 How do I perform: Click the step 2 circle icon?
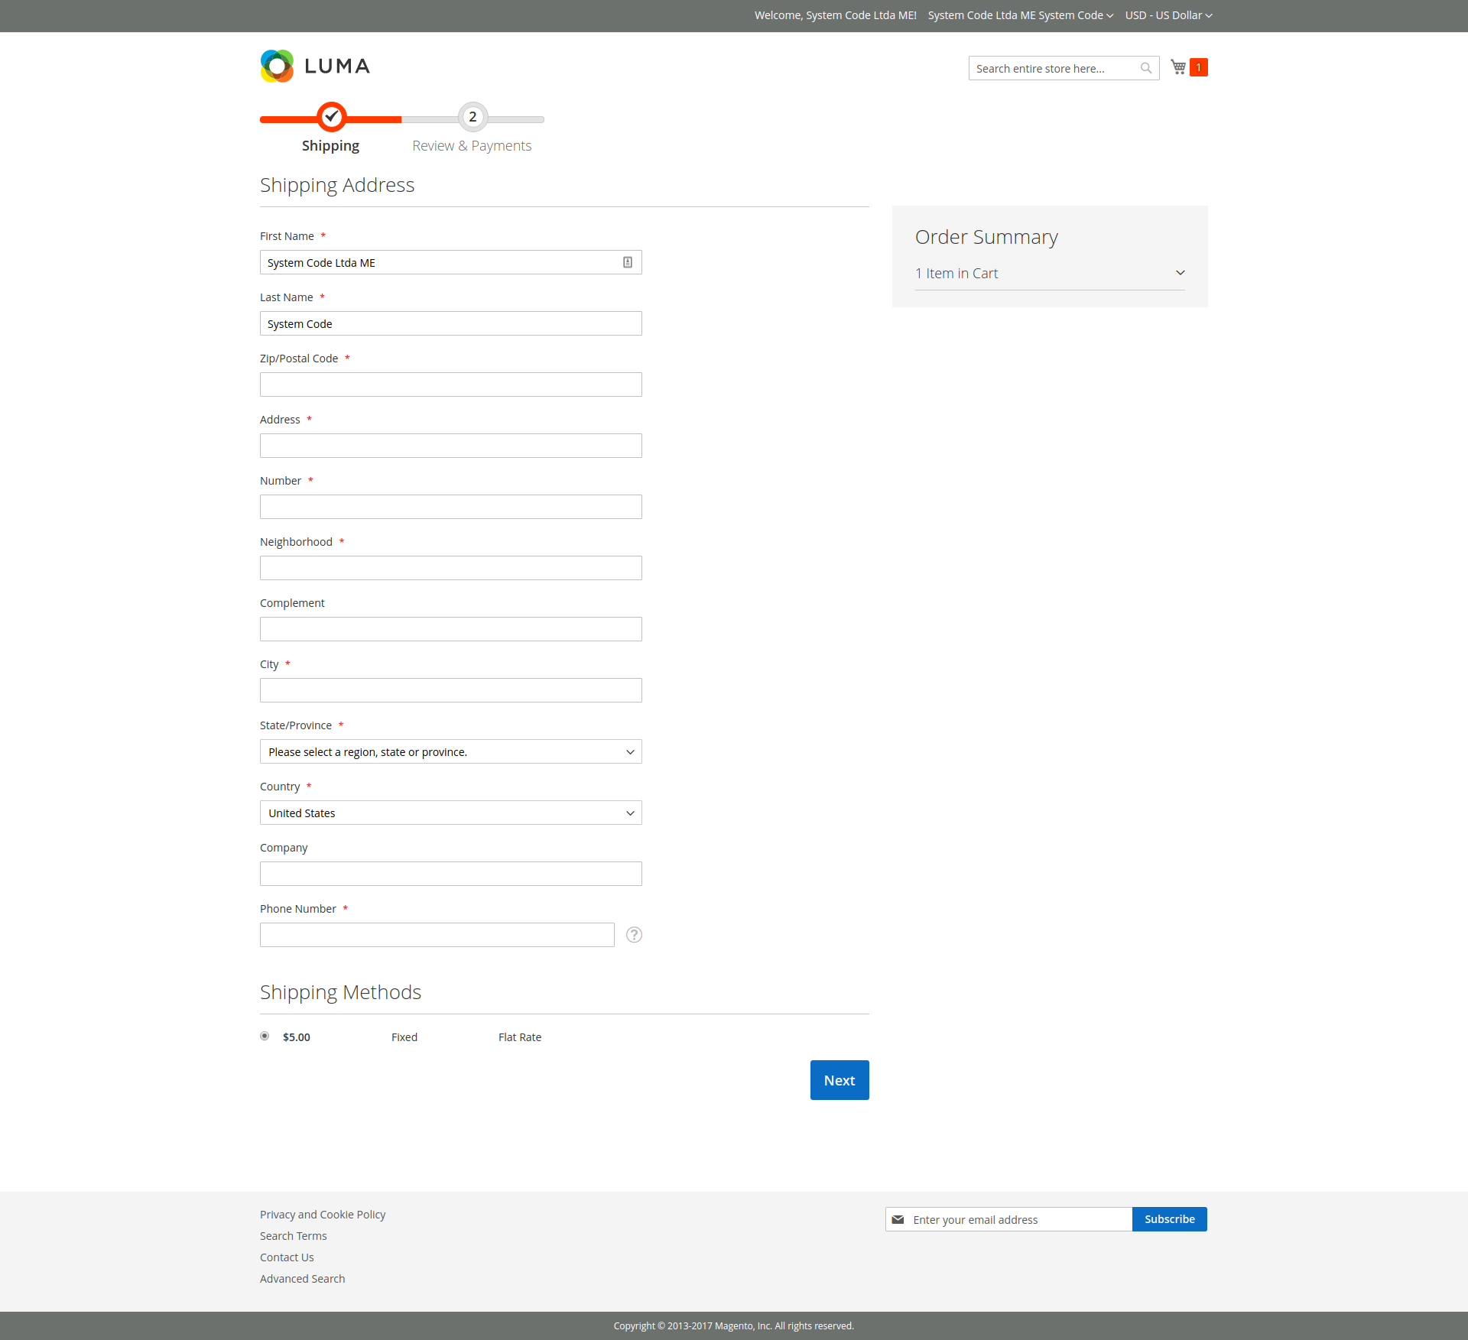pyautogui.click(x=473, y=117)
